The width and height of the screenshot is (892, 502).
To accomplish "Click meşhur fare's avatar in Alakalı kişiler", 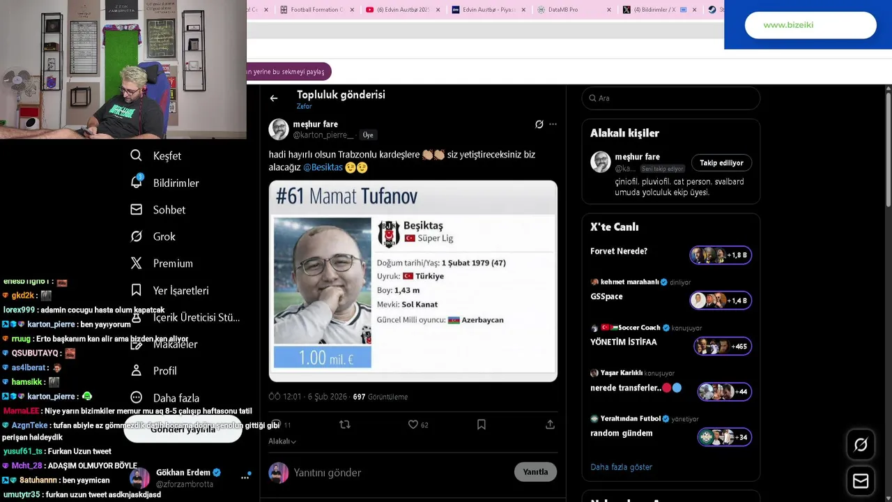I will 601,162.
